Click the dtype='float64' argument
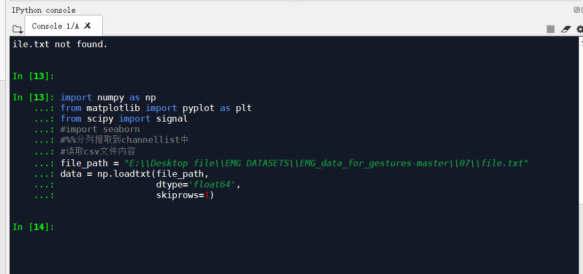The image size is (583, 274). click(x=199, y=184)
